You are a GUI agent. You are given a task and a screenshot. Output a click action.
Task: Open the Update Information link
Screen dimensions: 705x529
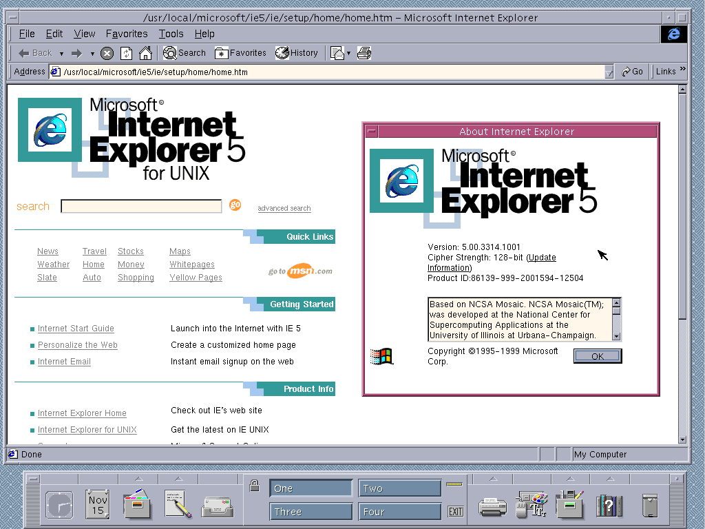point(541,258)
